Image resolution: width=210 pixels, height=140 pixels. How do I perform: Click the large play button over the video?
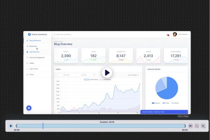(107, 73)
